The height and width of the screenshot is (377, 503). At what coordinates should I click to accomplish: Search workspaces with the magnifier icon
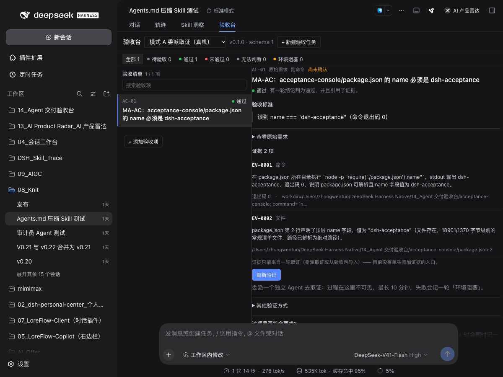(x=80, y=94)
